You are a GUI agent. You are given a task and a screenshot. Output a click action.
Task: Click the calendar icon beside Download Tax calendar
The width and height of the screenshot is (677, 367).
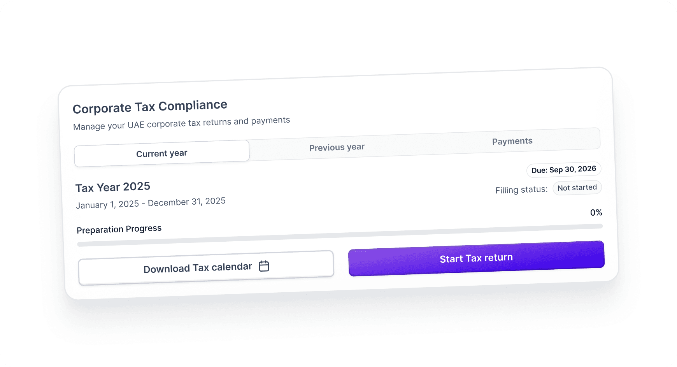point(264,266)
